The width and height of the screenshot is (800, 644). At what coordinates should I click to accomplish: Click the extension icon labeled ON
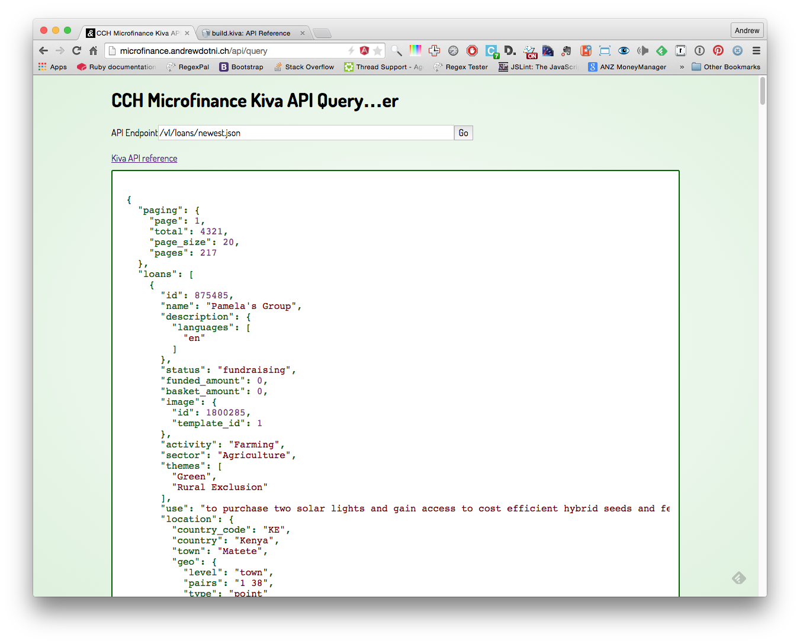tap(530, 52)
